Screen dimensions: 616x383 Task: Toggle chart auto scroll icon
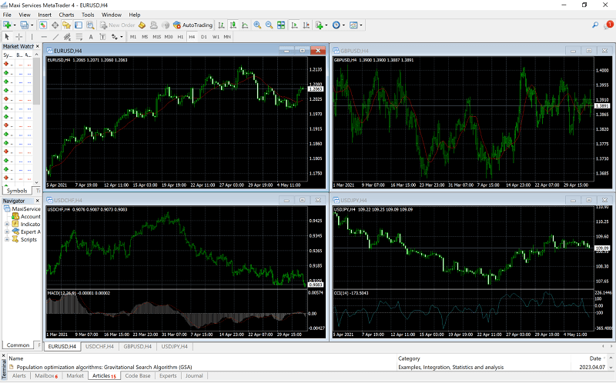point(294,25)
